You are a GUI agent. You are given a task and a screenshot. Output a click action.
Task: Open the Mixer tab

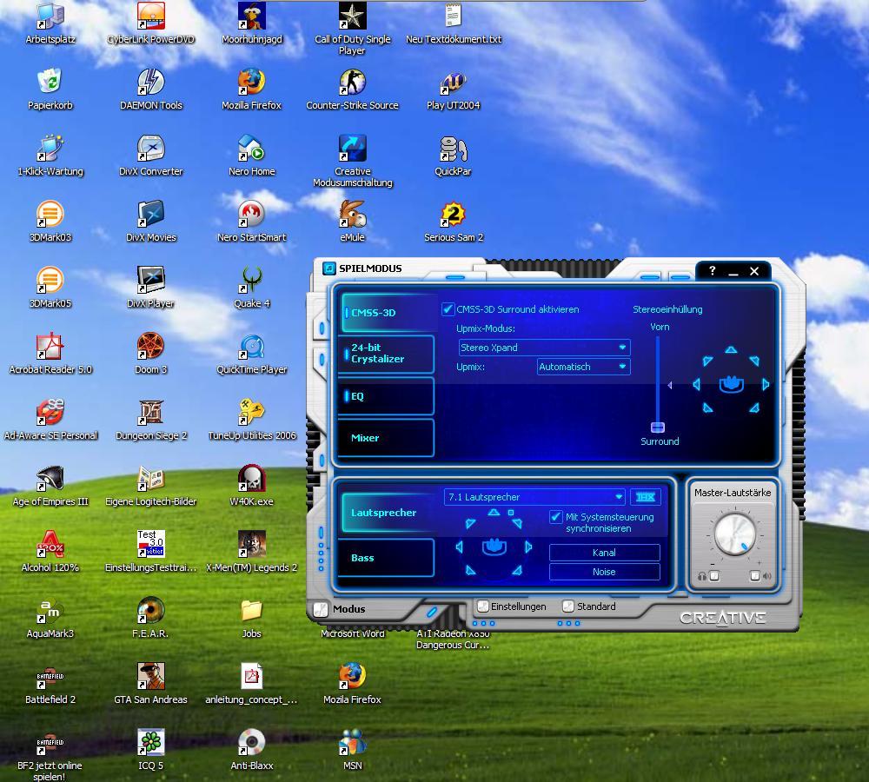tap(386, 438)
